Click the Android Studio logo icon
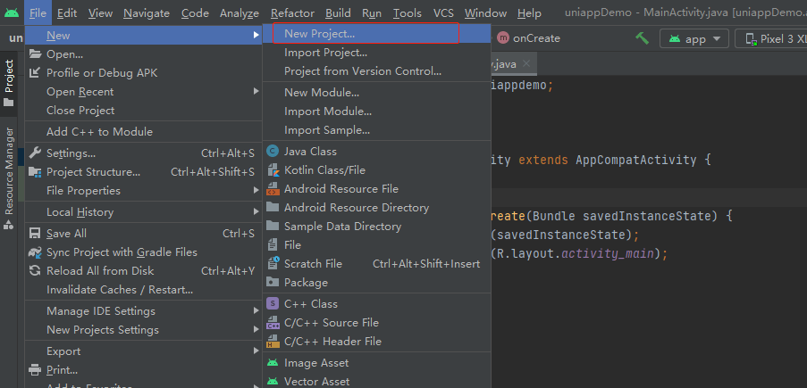Viewport: 807px width, 388px height. coord(12,12)
